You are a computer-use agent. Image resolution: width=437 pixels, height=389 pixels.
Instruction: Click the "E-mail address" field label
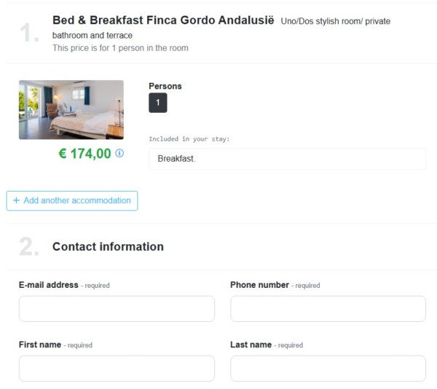tap(48, 286)
